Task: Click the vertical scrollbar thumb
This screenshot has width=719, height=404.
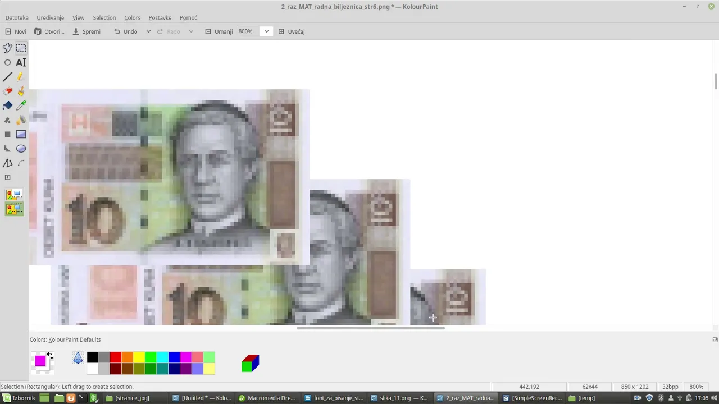Action: pyautogui.click(x=716, y=81)
